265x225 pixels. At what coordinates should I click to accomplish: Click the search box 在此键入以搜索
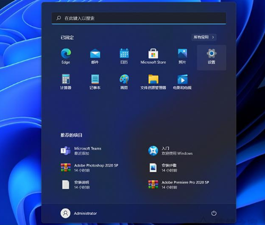point(139,18)
